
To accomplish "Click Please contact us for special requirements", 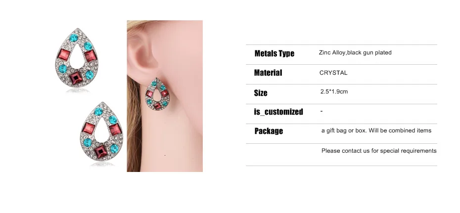I will tap(379, 151).
